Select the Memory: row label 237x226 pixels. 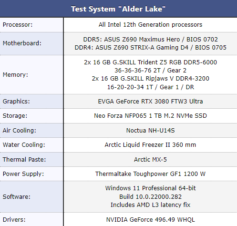[15, 75]
